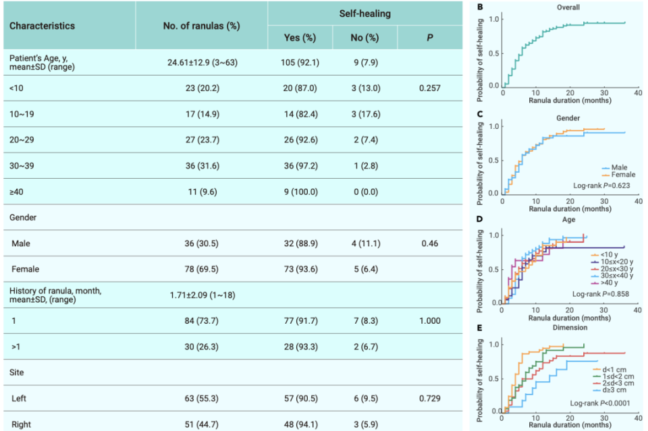This screenshot has height=431, width=648.
Task: Select the 'Age' chart title in panel D
Action: click(568, 220)
